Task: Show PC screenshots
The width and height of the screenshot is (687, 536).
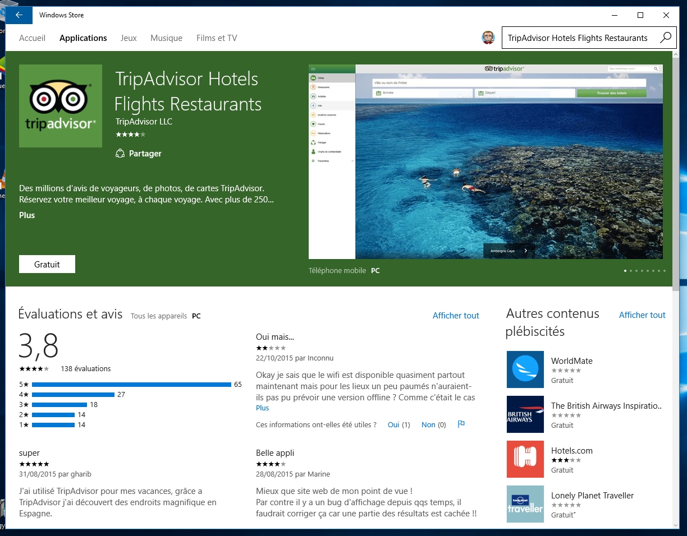Action: click(x=375, y=271)
